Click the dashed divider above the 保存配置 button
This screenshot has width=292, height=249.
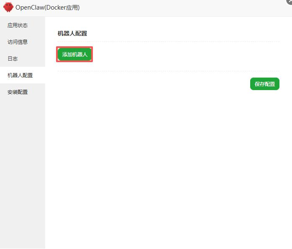pyautogui.click(x=167, y=71)
